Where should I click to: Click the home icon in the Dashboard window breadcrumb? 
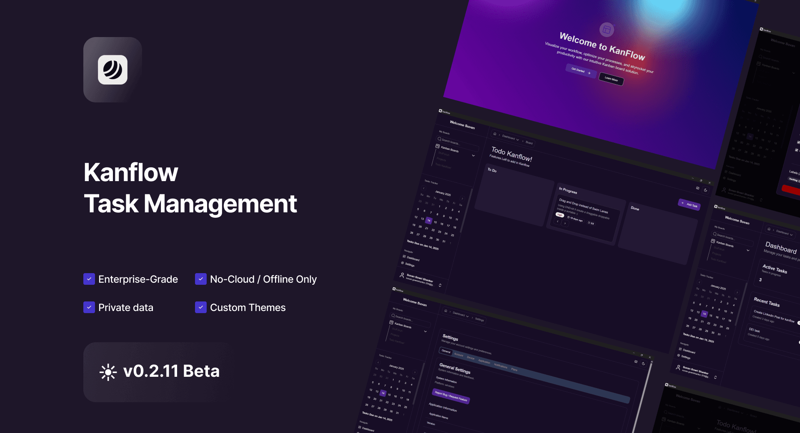[x=769, y=229]
